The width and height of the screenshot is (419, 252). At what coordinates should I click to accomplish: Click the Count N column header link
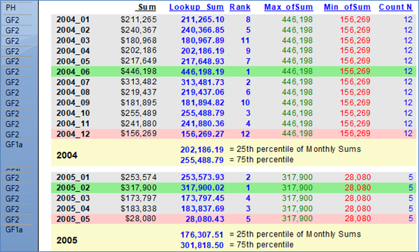(396, 7)
